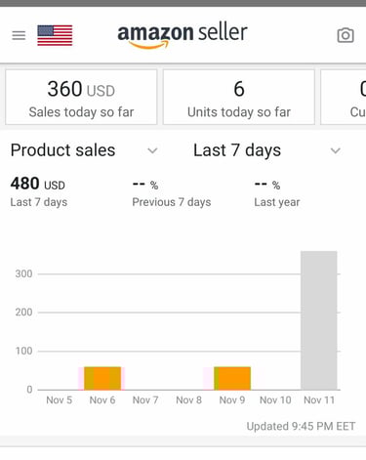Tap the Nov 5 axis label

click(60, 400)
